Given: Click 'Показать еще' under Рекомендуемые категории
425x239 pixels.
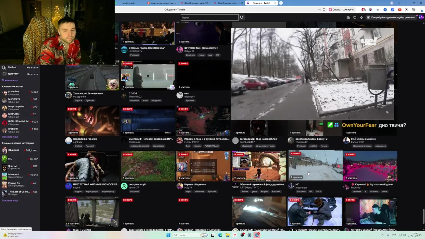Looking at the screenshot, I should point(10,200).
